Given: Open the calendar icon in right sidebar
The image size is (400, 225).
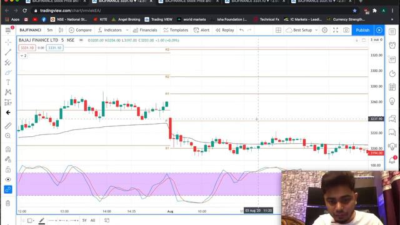Looking at the screenshot, I should pos(392,87).
